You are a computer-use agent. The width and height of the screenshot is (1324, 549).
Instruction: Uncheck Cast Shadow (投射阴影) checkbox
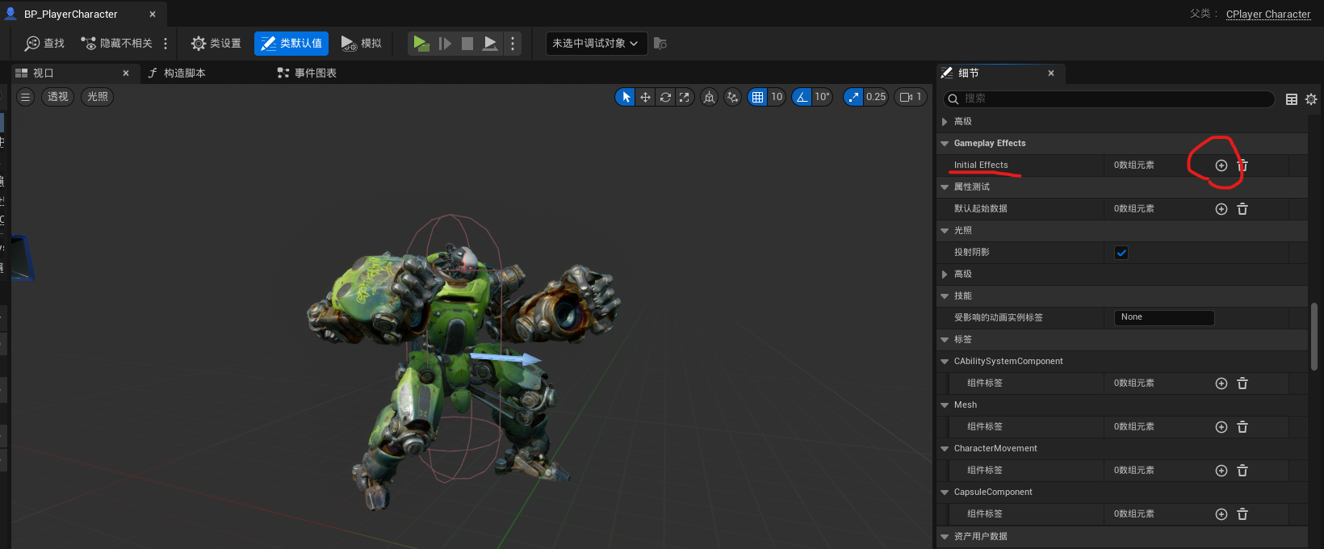click(1121, 253)
